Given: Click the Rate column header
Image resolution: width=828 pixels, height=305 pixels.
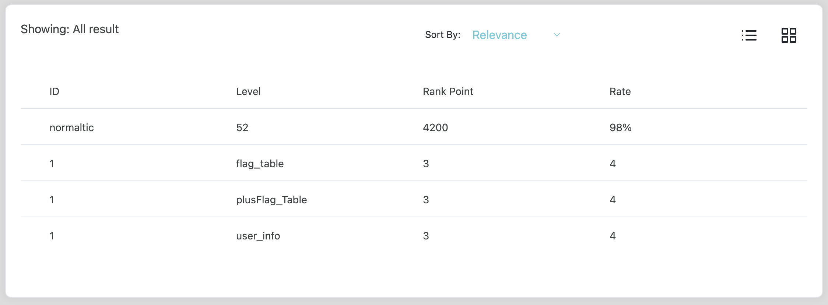Looking at the screenshot, I should coord(620,91).
